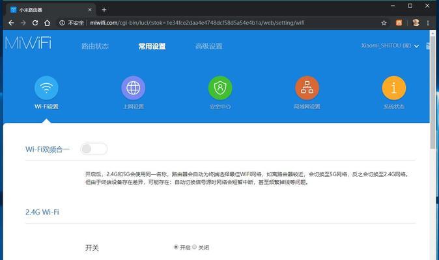Open the Chrome three-dot menu
439x260 pixels.
point(428,23)
